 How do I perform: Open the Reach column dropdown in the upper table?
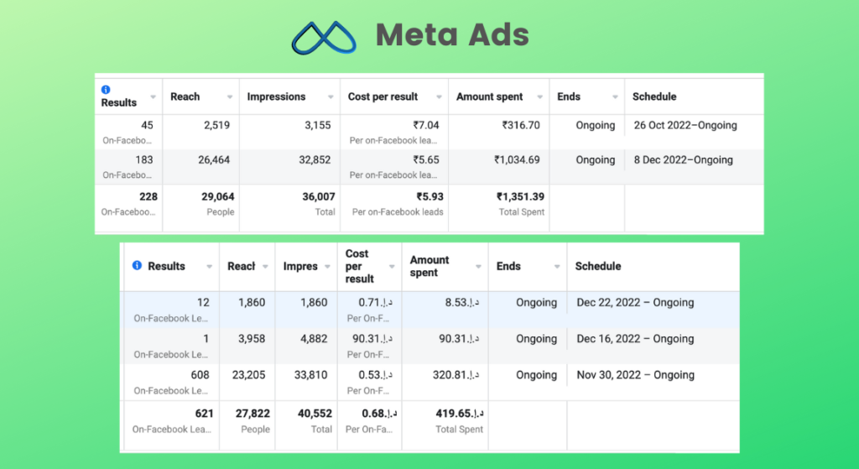click(x=230, y=97)
